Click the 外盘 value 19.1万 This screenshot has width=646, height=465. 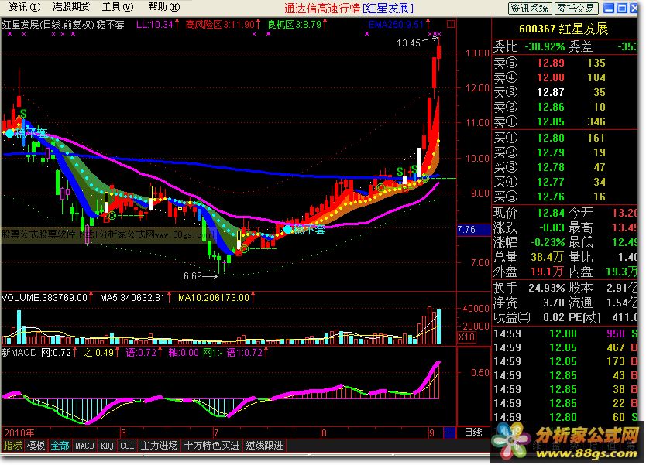(547, 272)
